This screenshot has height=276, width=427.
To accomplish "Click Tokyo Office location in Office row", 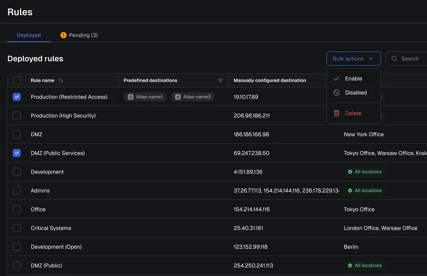I will point(359,209).
